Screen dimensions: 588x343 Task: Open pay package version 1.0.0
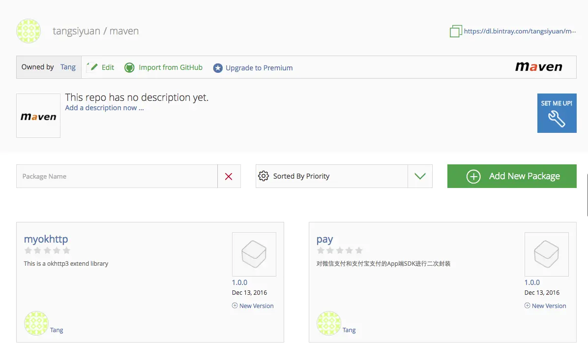532,282
